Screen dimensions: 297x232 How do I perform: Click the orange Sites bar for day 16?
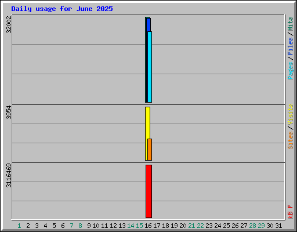pyautogui.click(x=150, y=150)
